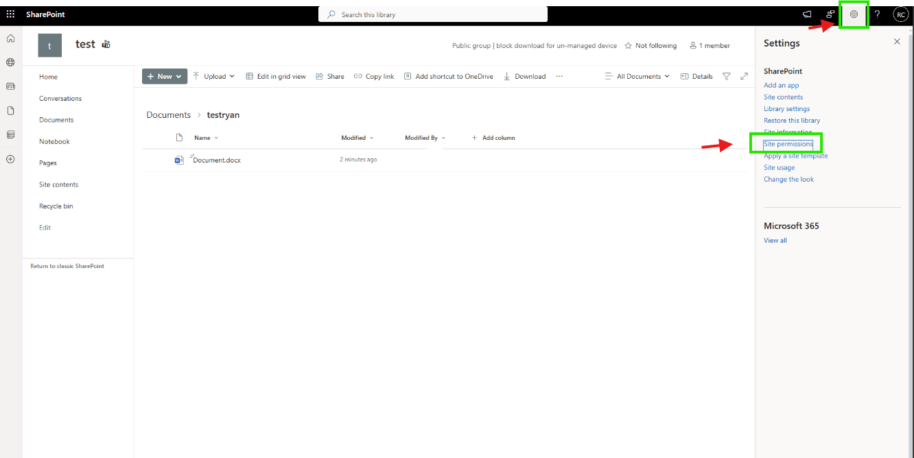Select Site contents in left navigation
Viewport: 914px width, 458px height.
pyautogui.click(x=58, y=184)
